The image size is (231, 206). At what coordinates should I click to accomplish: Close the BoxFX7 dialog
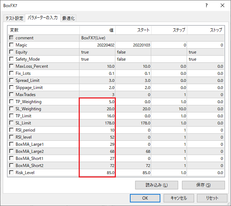(x=222, y=6)
